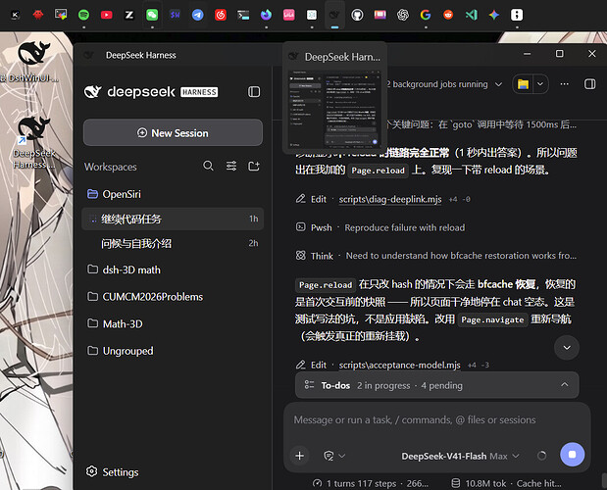Viewport: 607px width, 490px height.
Task: Open the terminal app in the taskbar
Action: coord(243,15)
